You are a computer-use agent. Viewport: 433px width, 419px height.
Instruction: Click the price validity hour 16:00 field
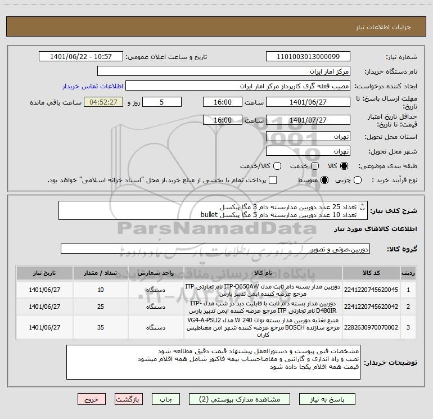223,120
